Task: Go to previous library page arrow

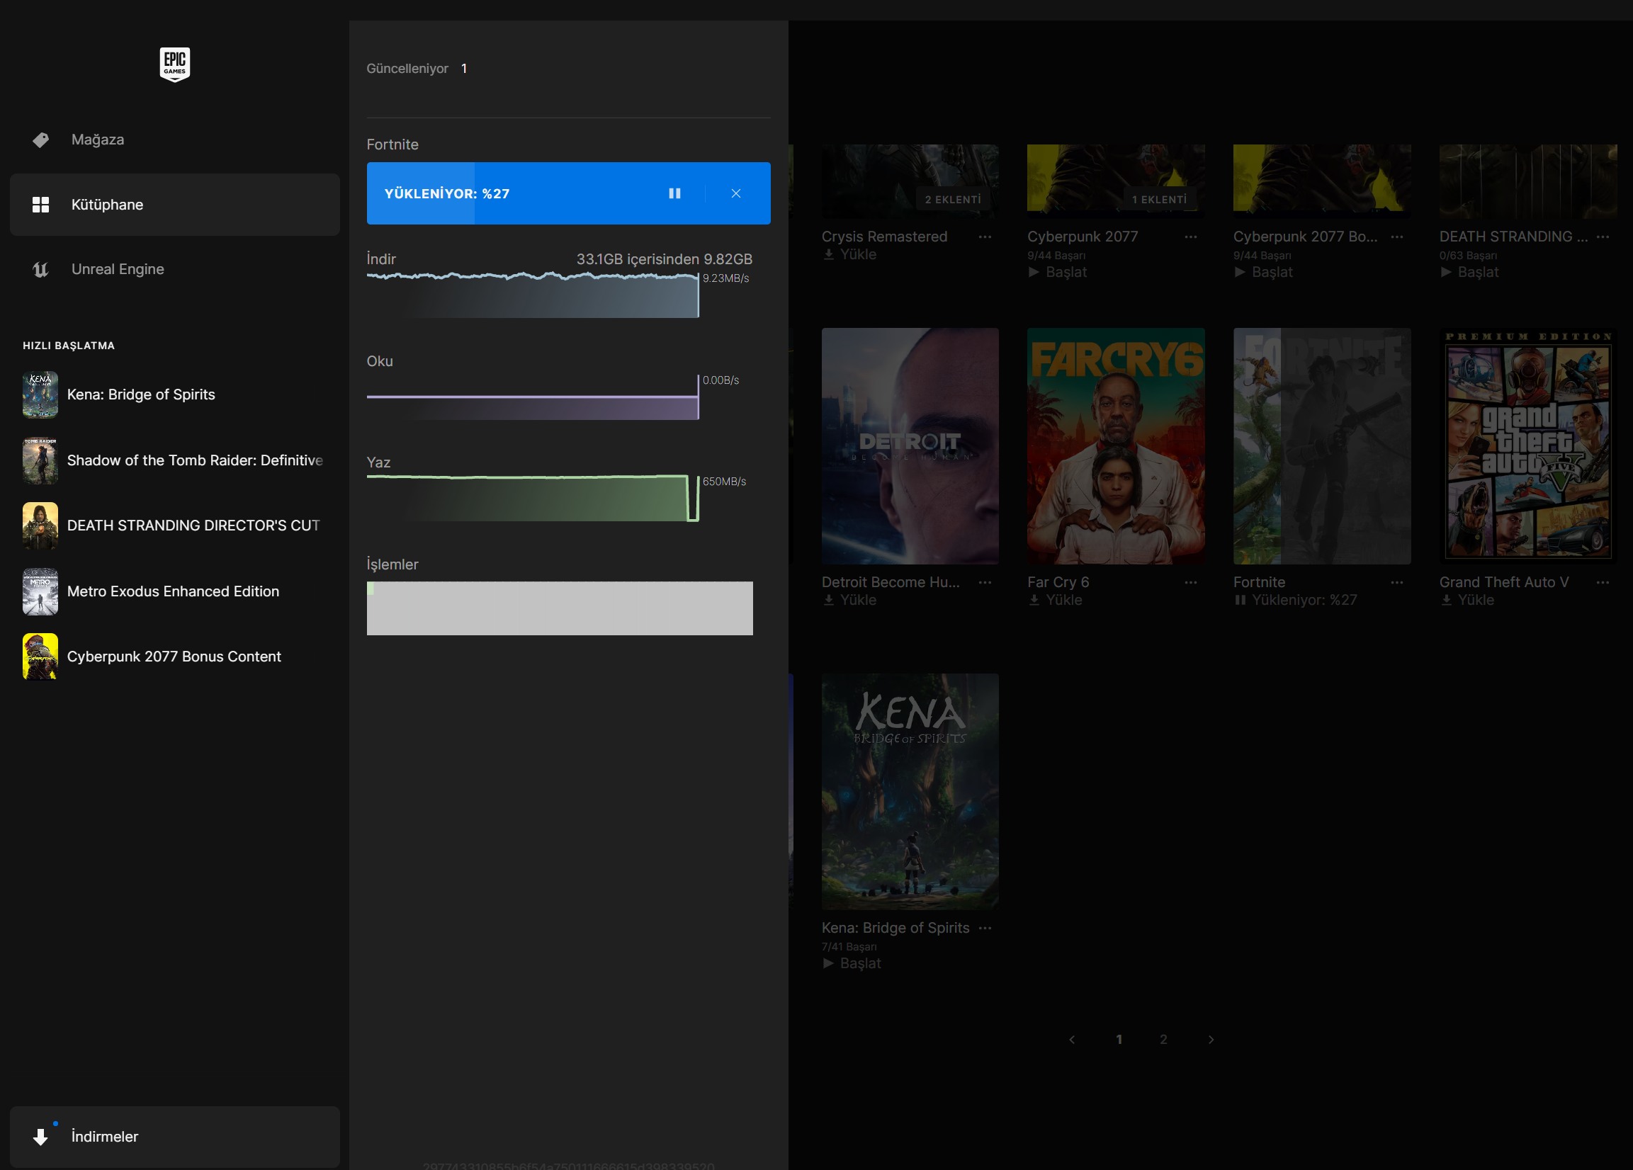Action: pyautogui.click(x=1072, y=1040)
